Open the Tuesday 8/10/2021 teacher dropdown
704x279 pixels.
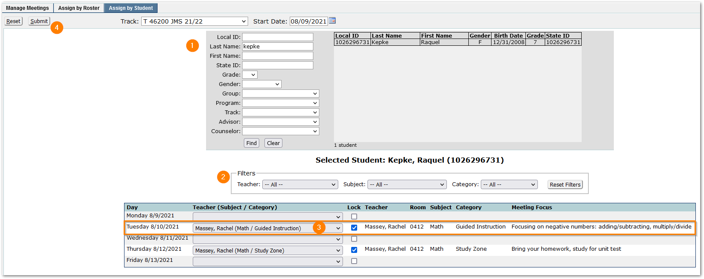pyautogui.click(x=268, y=228)
